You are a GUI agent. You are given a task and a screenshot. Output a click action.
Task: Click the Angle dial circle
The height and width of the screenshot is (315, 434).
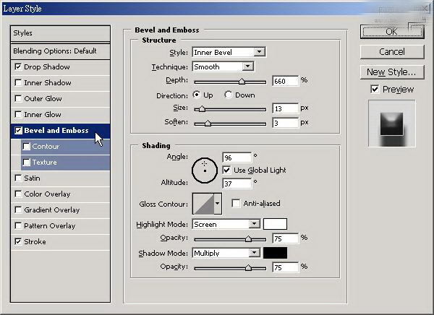pos(205,169)
